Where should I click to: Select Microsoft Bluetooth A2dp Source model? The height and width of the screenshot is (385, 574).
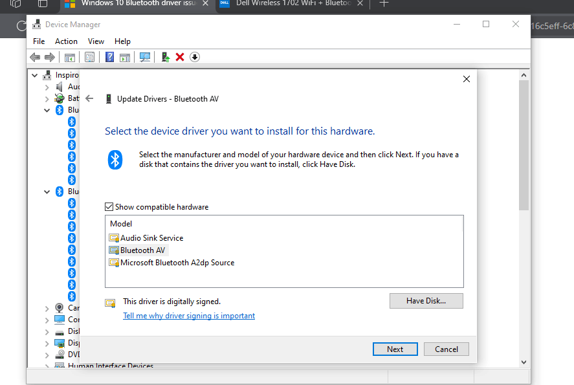[171, 263]
